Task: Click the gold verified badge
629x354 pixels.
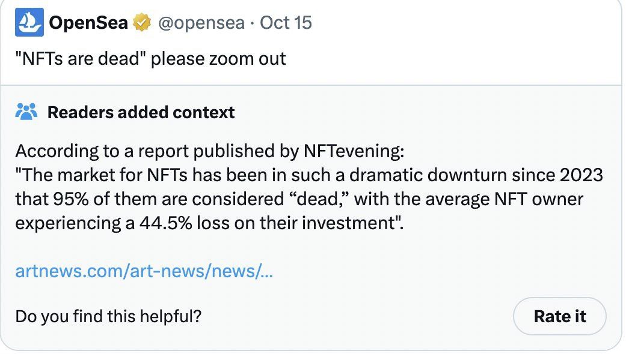Action: [141, 22]
